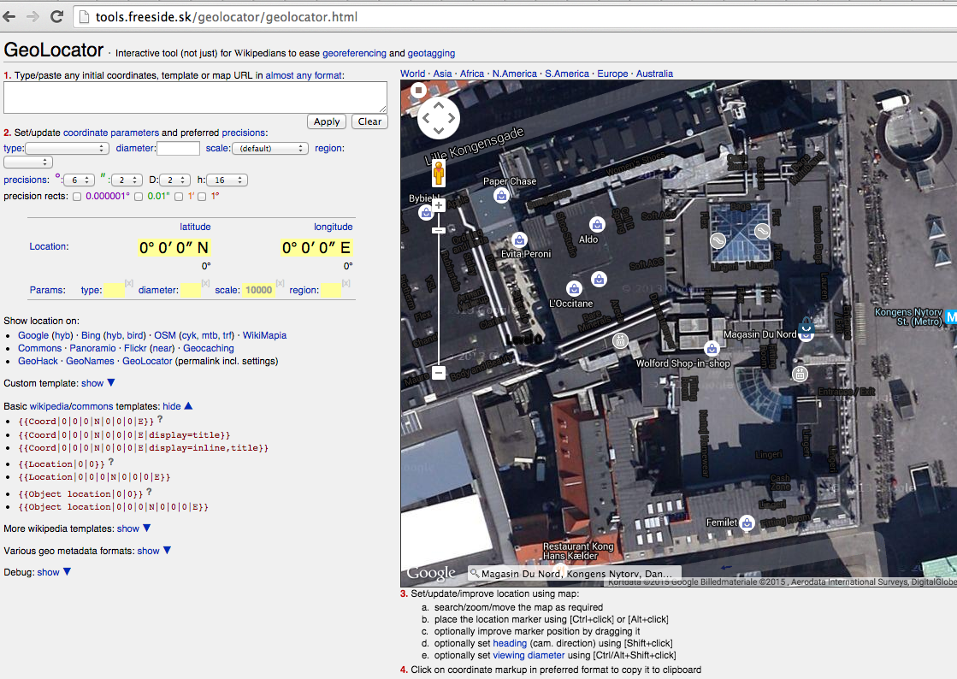
Task: Click the small square tilt button on the map
Action: 418,91
